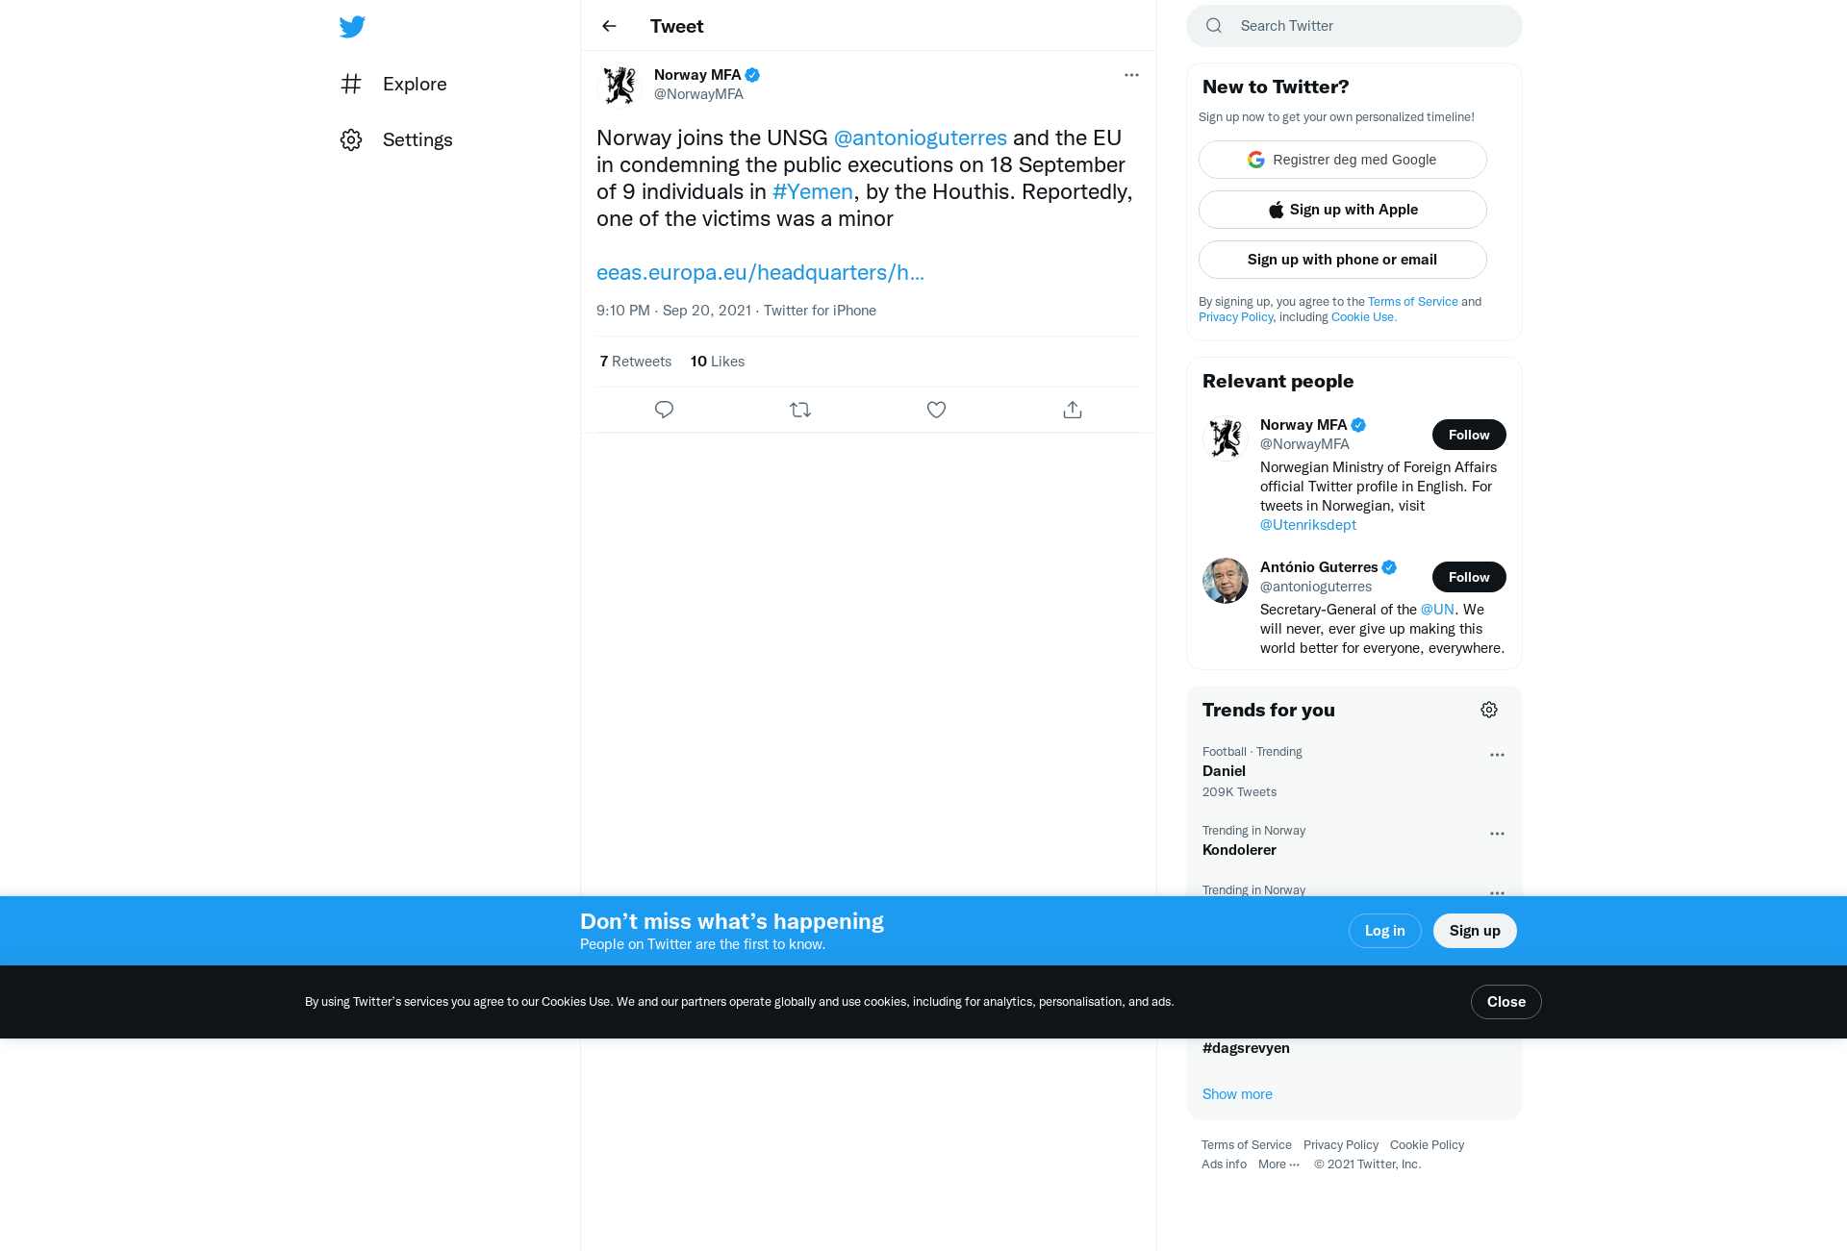Image resolution: width=1847 pixels, height=1251 pixels.
Task: Close the cookie notice banner
Action: pos(1505,1002)
